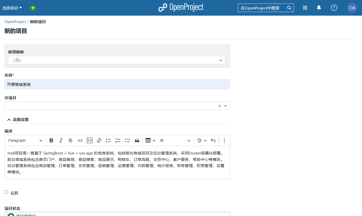Open the Paragraph heading style dropdown
Screen dimensions: 362x216
(25, 140)
